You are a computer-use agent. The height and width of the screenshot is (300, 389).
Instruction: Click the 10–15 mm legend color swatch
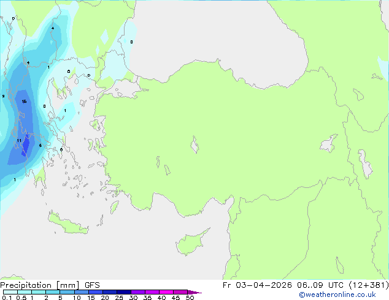(82, 292)
